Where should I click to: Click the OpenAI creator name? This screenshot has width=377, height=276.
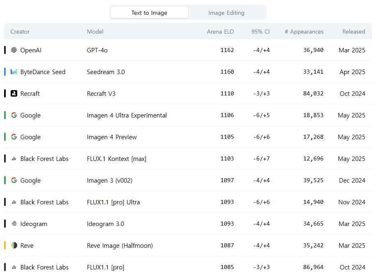click(x=31, y=50)
